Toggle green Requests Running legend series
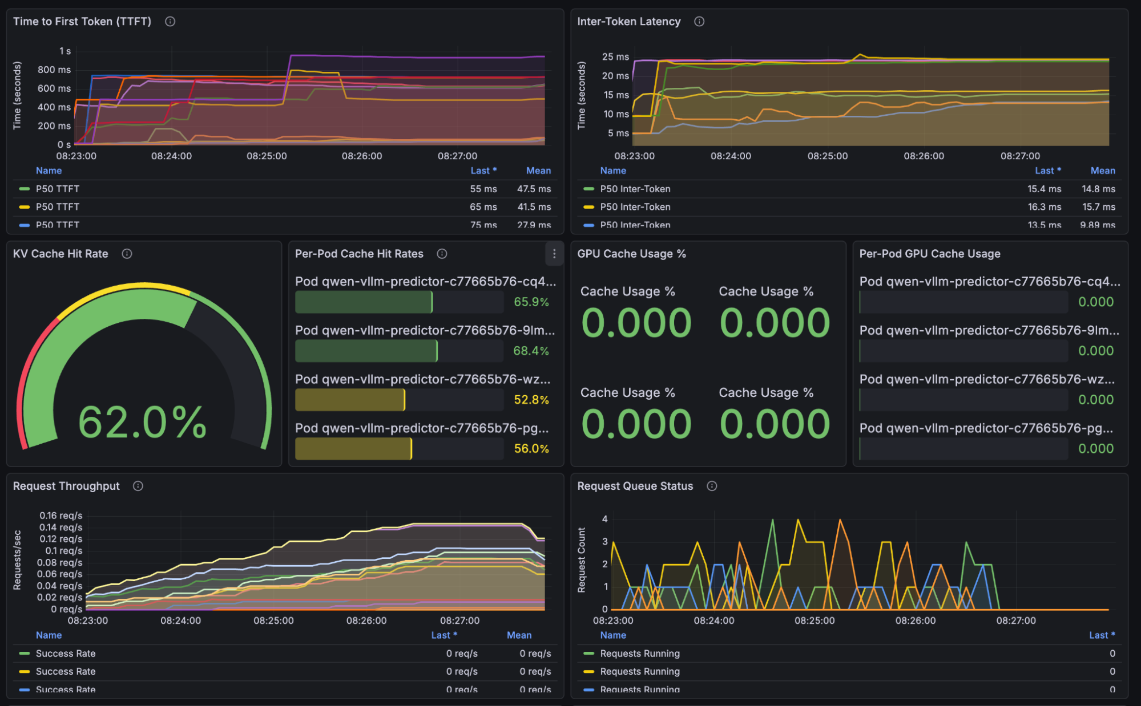The height and width of the screenshot is (706, 1141). coord(639,654)
